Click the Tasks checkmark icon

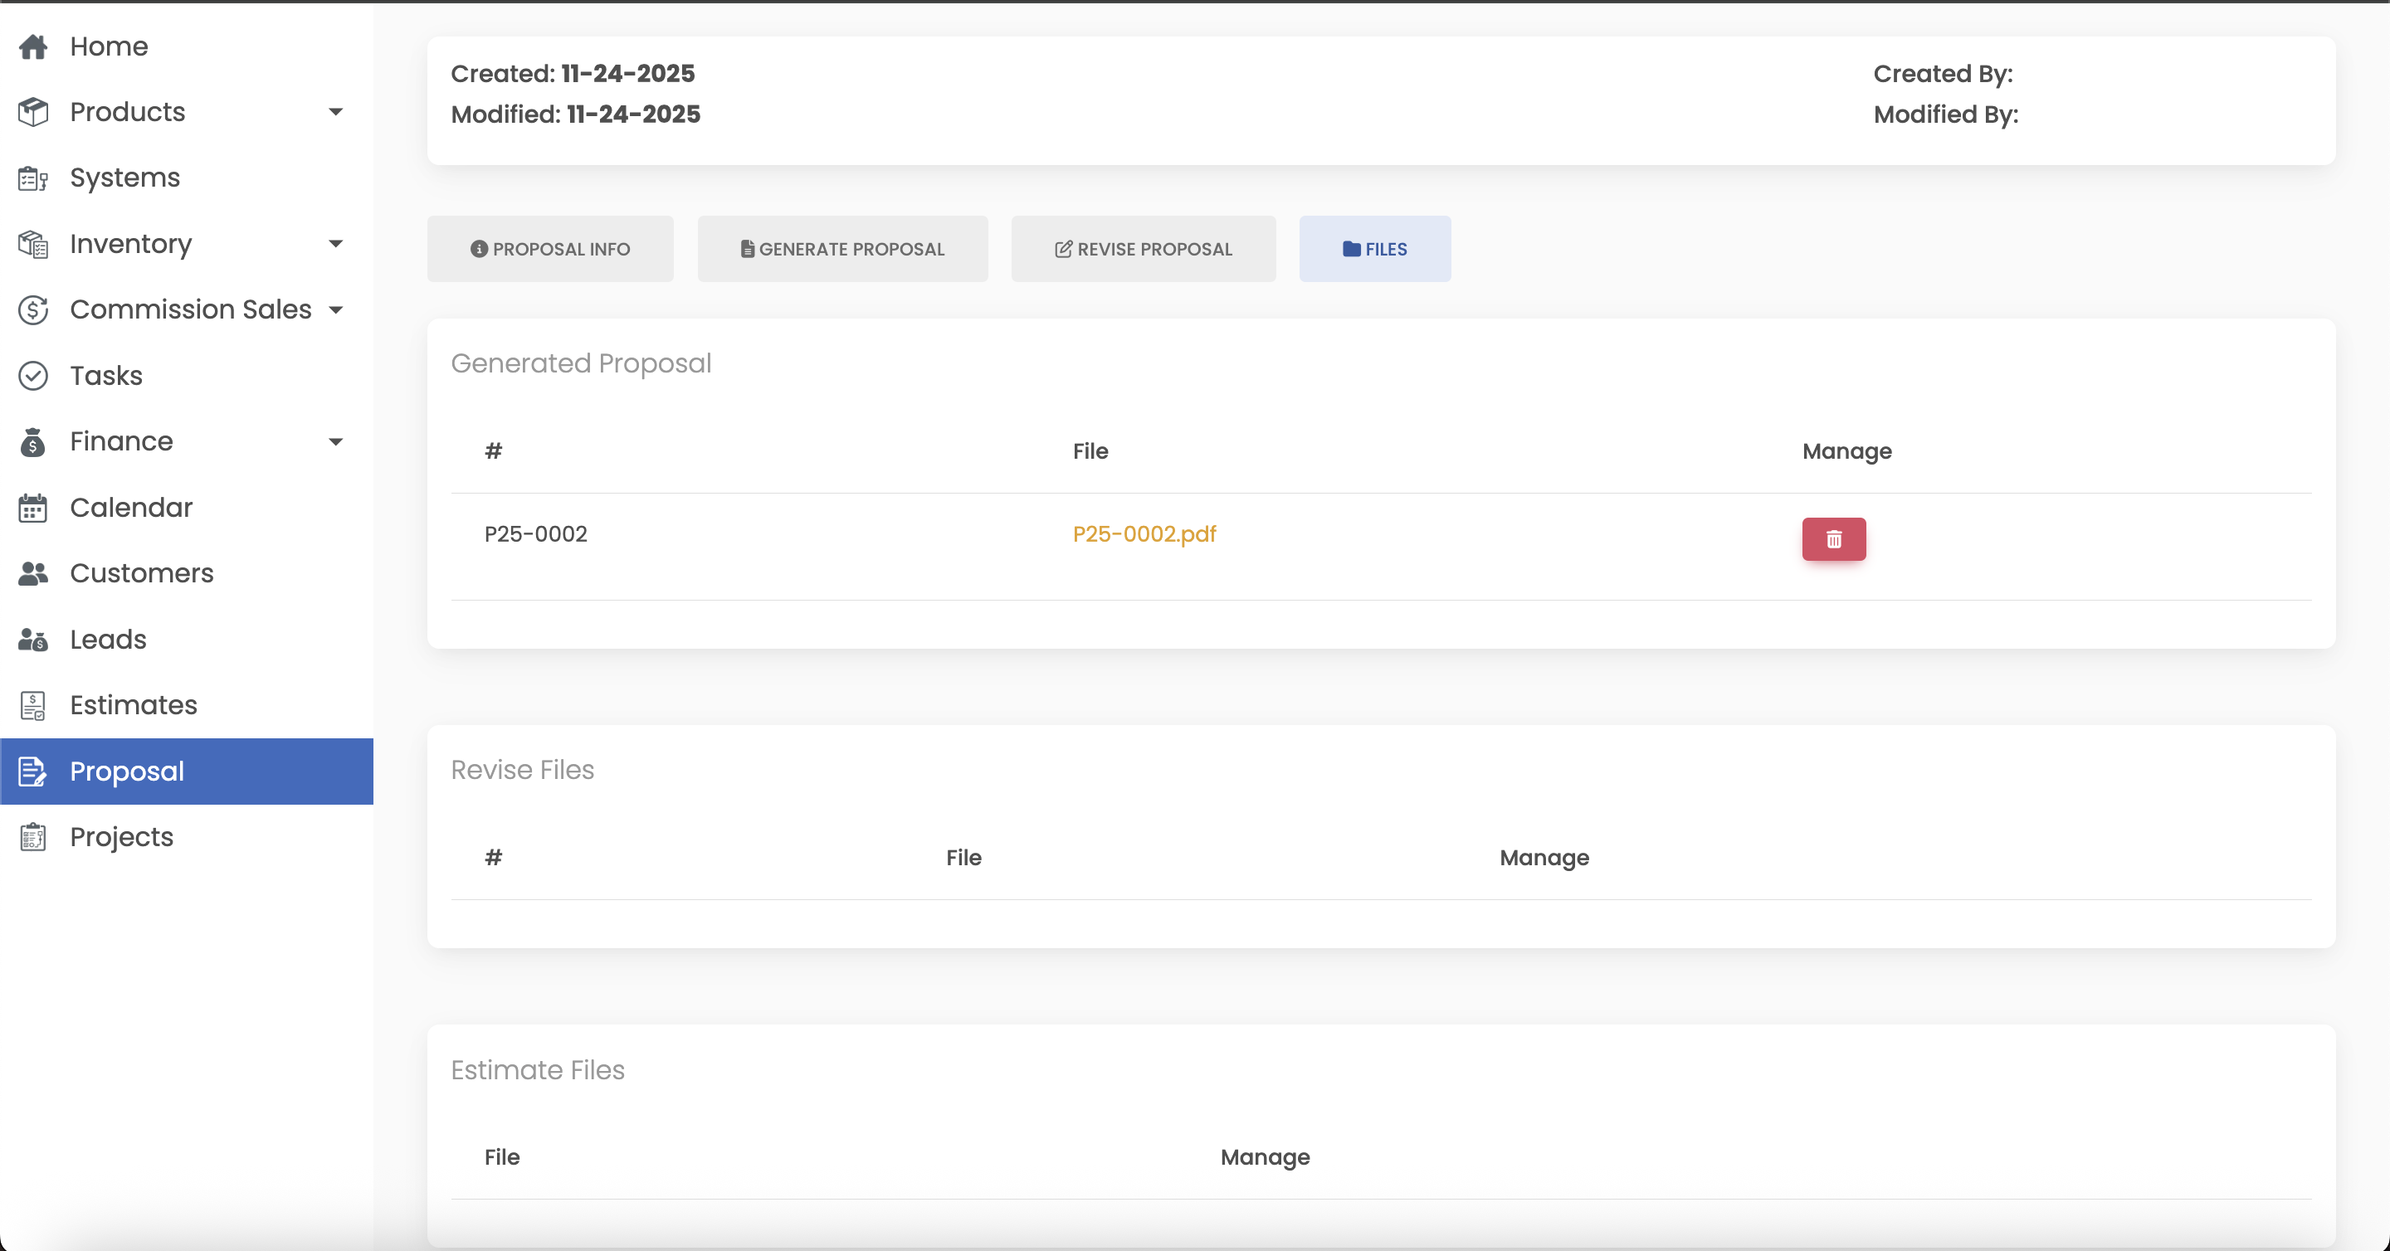[33, 376]
